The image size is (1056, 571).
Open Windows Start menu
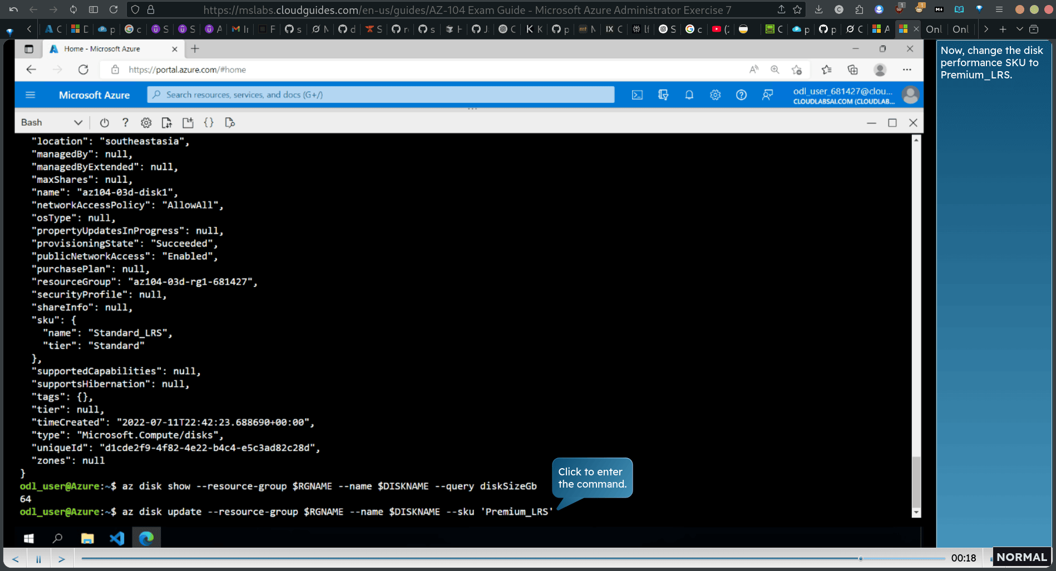pyautogui.click(x=29, y=538)
